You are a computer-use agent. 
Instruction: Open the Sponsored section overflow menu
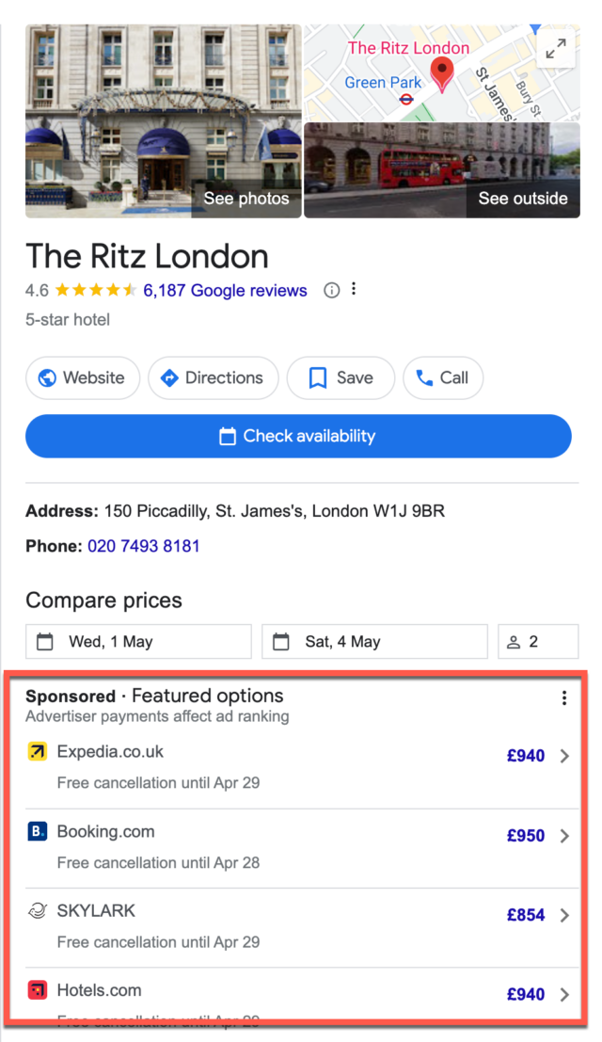(x=563, y=697)
